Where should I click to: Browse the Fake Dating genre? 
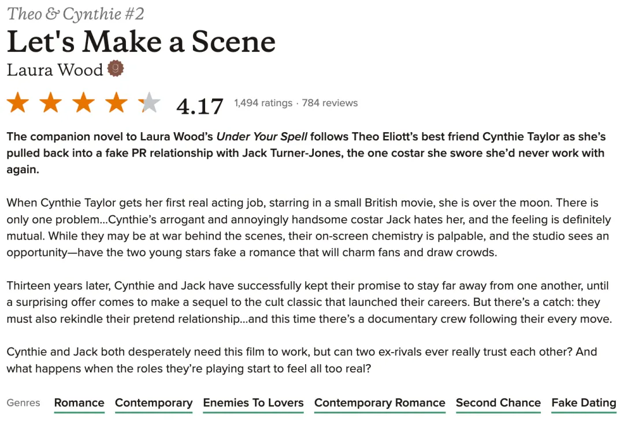click(x=584, y=403)
